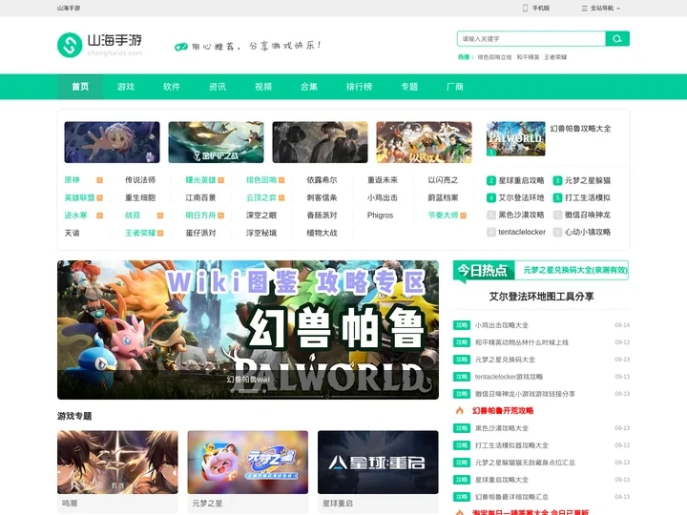
Task: Open the 金铲铲之战 thumbnail
Action: click(x=216, y=142)
